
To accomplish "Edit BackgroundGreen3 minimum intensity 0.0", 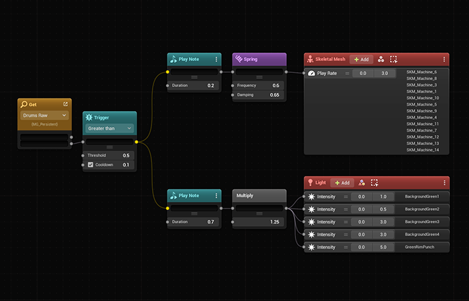I will click(x=361, y=222).
